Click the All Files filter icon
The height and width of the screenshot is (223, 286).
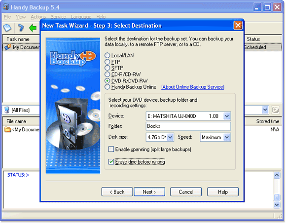(x=7, y=110)
